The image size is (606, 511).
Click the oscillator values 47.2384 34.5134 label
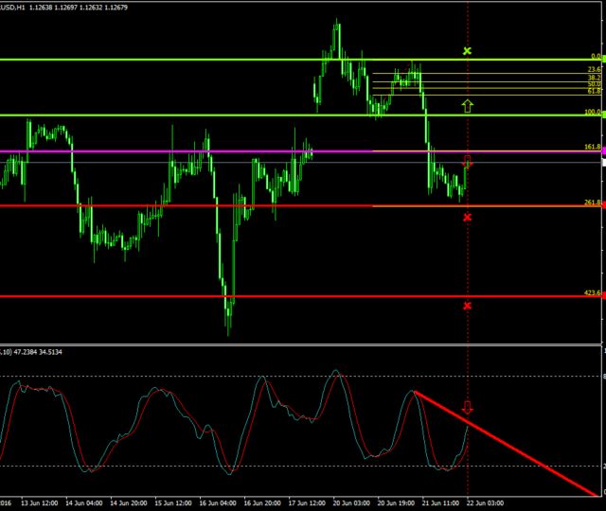point(38,353)
